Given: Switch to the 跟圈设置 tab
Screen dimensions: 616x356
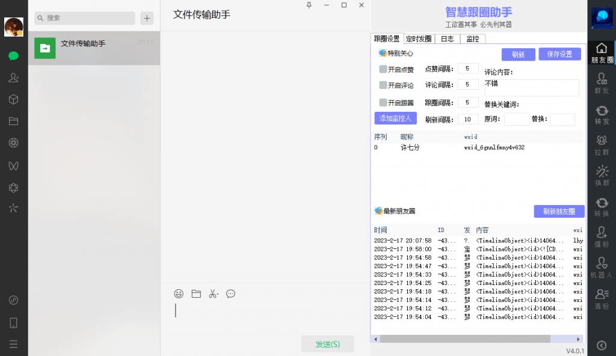Looking at the screenshot, I should [x=387, y=38].
